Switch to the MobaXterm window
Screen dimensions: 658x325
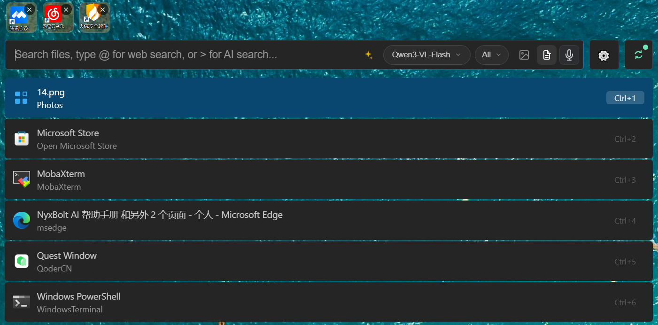click(329, 180)
